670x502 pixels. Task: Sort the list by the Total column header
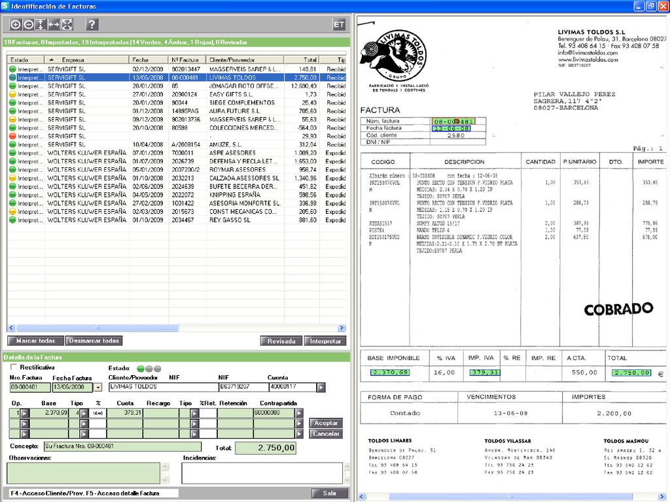(302, 59)
